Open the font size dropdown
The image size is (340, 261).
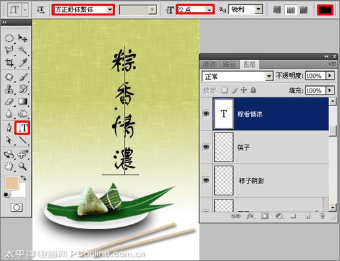(x=209, y=9)
